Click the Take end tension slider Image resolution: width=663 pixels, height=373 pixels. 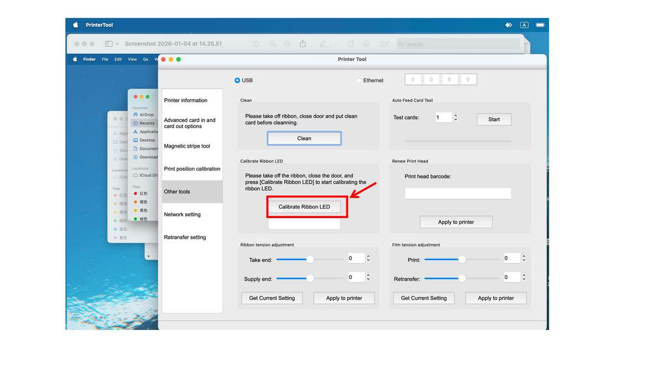click(310, 259)
